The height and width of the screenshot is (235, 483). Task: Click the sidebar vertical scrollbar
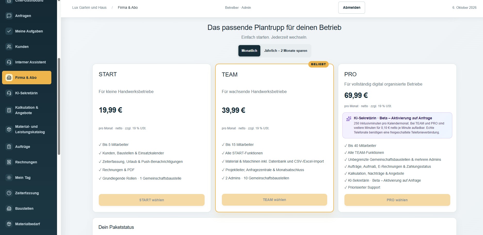pyautogui.click(x=59, y=106)
